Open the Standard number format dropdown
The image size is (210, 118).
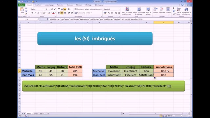point(119,9)
